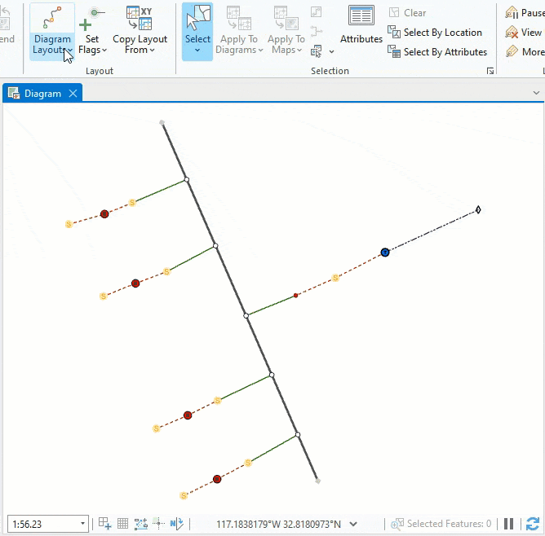Activate the Select tool
545x536 pixels.
click(x=197, y=24)
